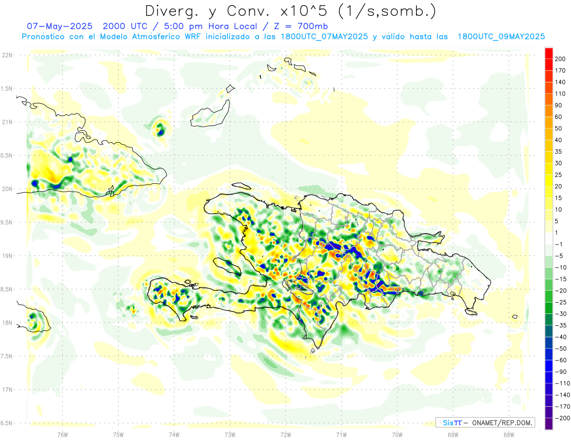
Task: Click the '22N' latitude label
Action: (7, 55)
